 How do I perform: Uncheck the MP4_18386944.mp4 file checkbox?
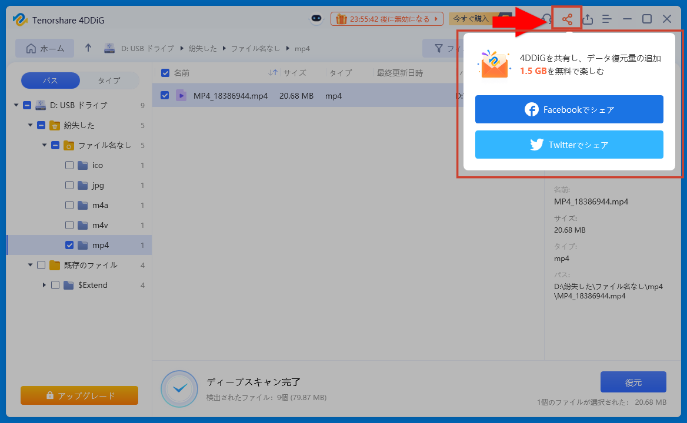(x=165, y=95)
